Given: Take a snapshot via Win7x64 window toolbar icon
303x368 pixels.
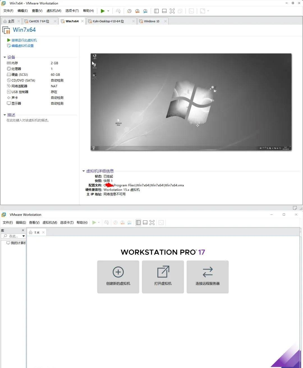Looking at the screenshot, I should click(129, 11).
